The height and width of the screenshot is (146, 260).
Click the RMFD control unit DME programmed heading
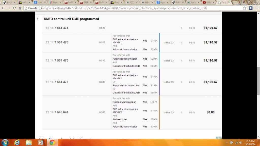pyautogui.click(x=71, y=19)
